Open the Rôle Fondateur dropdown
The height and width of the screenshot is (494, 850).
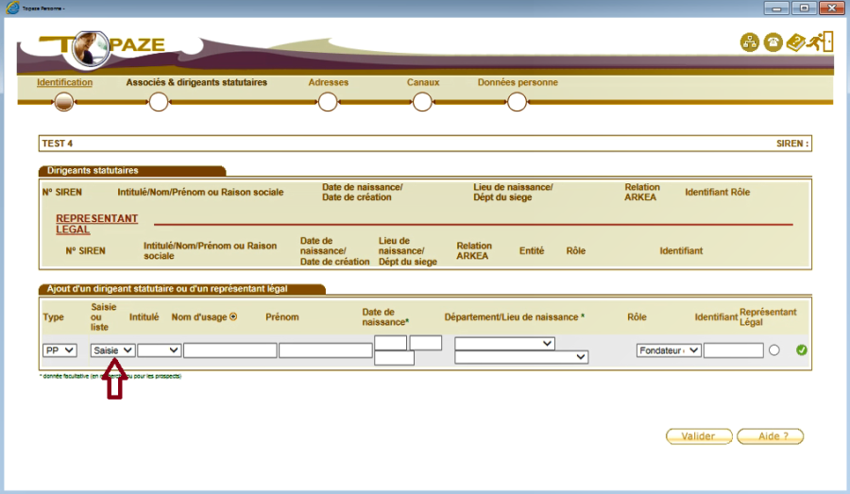pyautogui.click(x=669, y=350)
